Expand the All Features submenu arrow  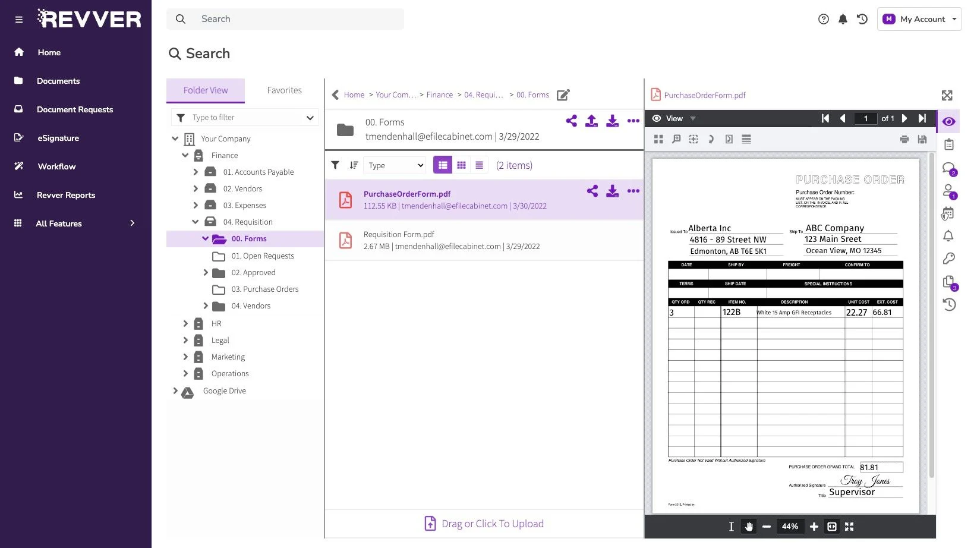click(133, 223)
